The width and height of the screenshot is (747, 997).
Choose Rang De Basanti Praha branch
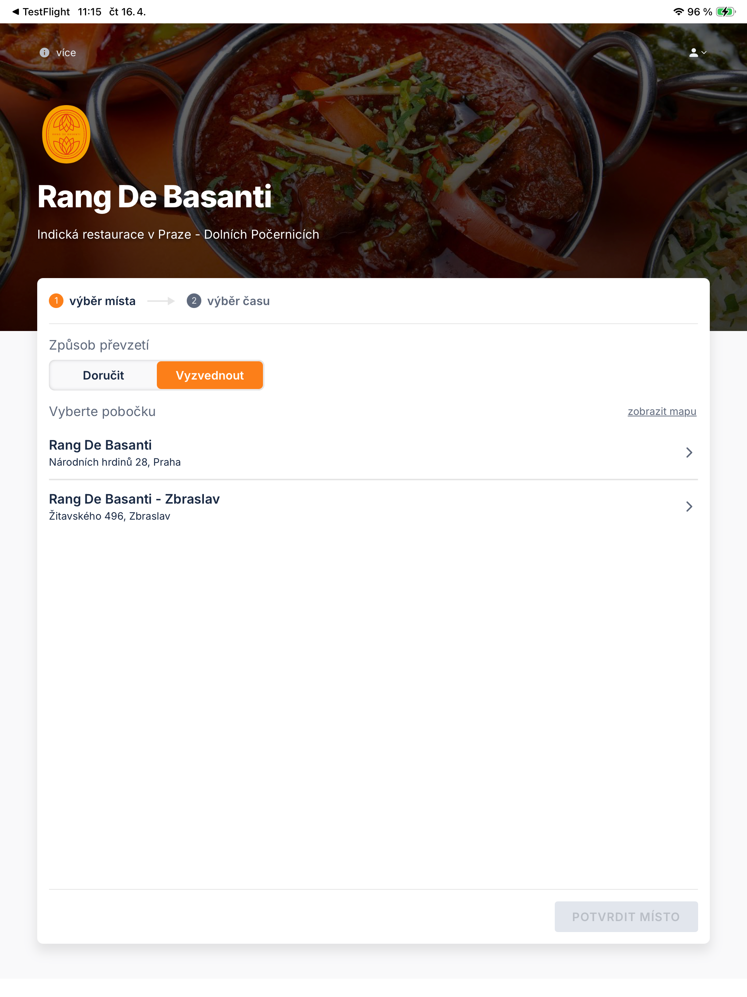pyautogui.click(x=373, y=453)
